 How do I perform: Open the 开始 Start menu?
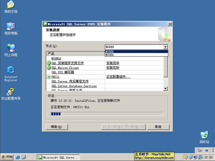pyautogui.click(x=7, y=157)
